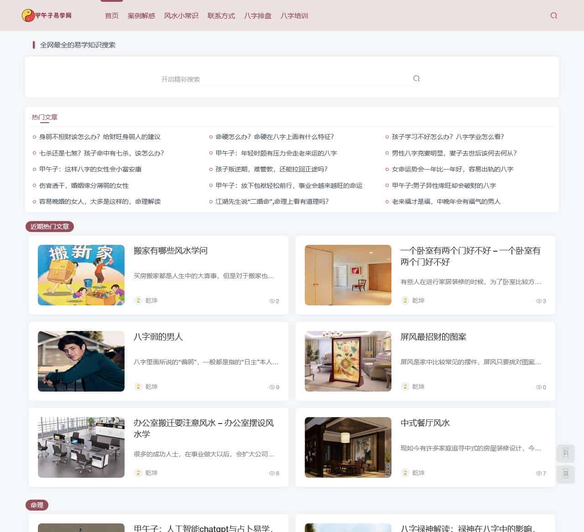Select the 联系方式 navigation item
This screenshot has height=532, width=584.
[x=221, y=15]
